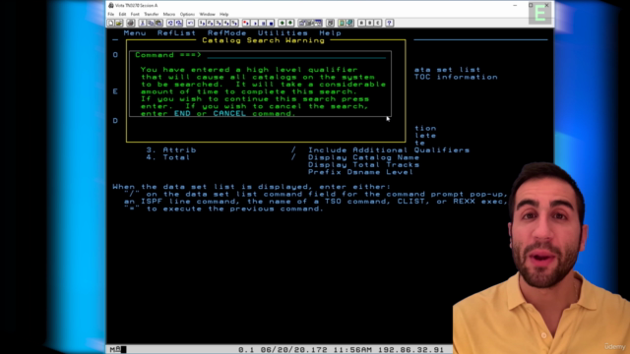Click the 11:56AM time in the status bar
Viewport: 630px width, 354px height.
(352, 350)
